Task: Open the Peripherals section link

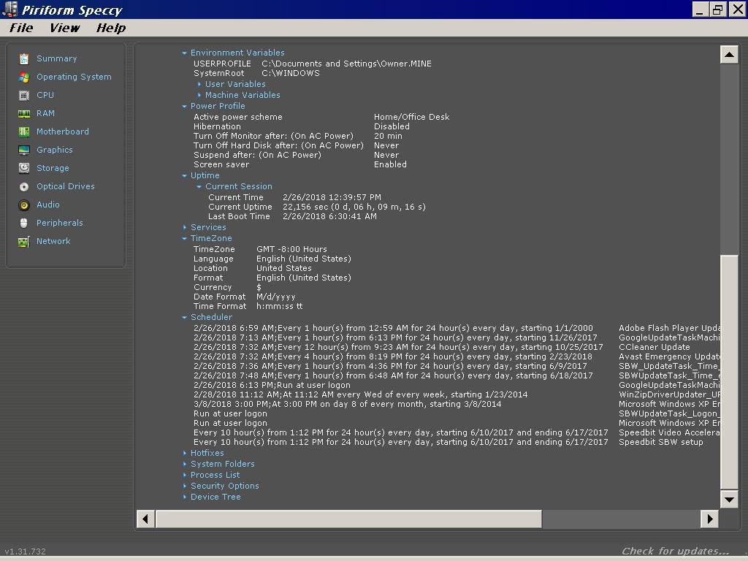Action: click(x=60, y=223)
